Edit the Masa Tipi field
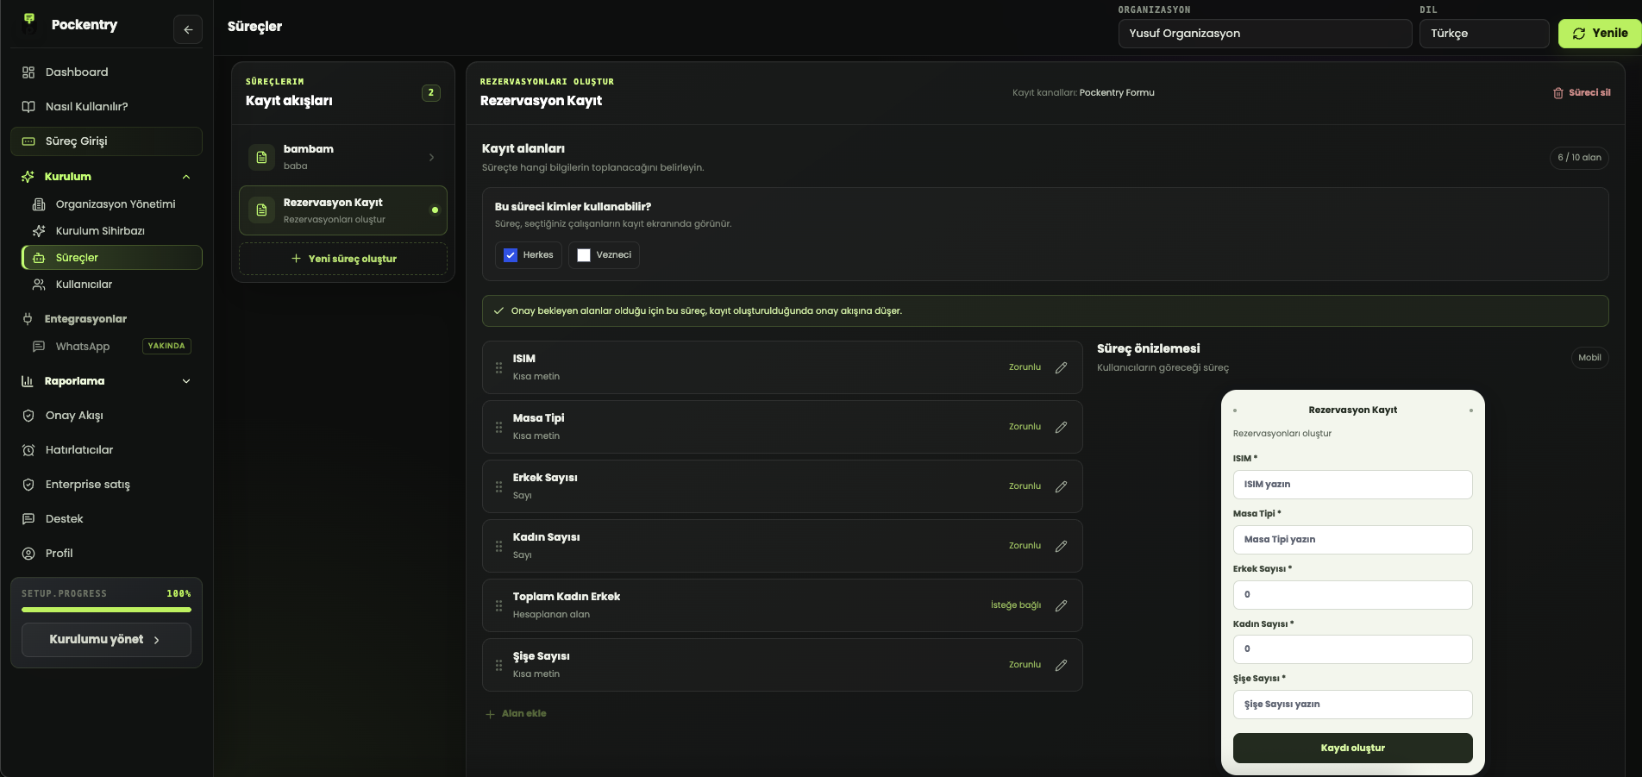The width and height of the screenshot is (1642, 777). pos(1061,427)
